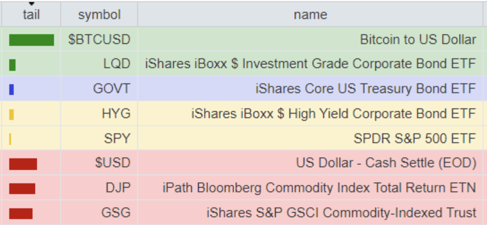The image size is (487, 225).
Task: Select the iPath Bloomberg Commodity Index row name
Action: click(319, 188)
